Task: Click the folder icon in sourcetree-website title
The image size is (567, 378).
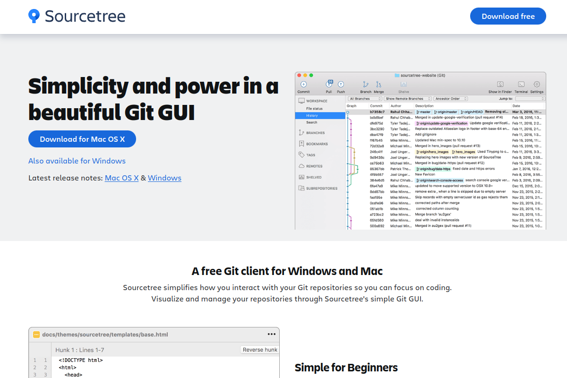Action: 397,75
